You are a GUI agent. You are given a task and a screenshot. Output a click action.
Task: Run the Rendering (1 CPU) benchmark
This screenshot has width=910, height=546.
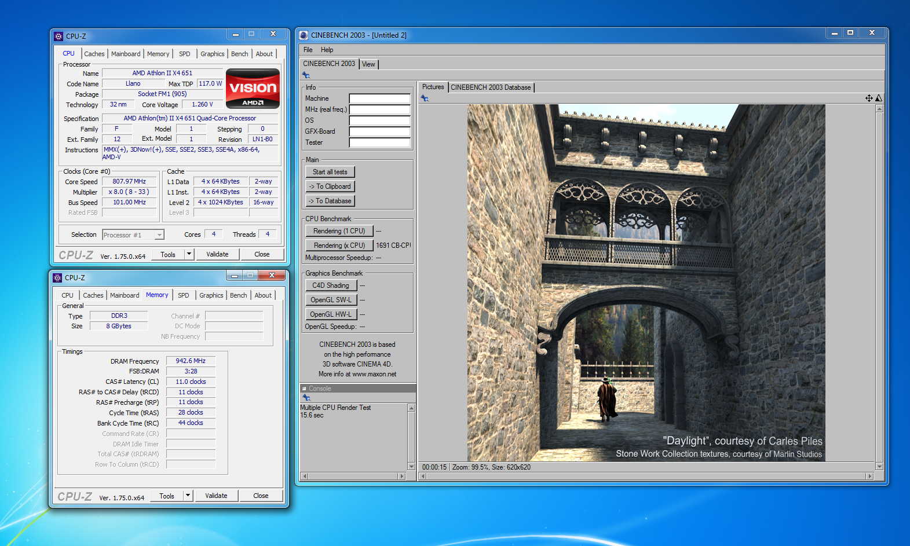pos(339,231)
